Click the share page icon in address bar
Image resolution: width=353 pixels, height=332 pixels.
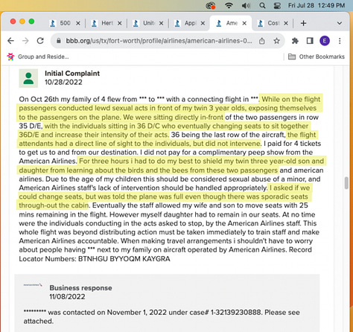(x=261, y=41)
